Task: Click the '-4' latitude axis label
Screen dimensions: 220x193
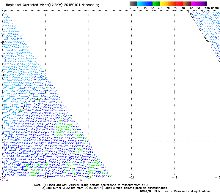Action: 2,75
